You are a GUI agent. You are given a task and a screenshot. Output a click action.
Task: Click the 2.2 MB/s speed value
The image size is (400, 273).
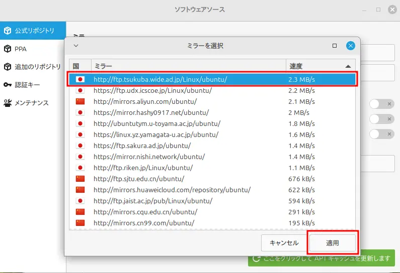(x=301, y=90)
